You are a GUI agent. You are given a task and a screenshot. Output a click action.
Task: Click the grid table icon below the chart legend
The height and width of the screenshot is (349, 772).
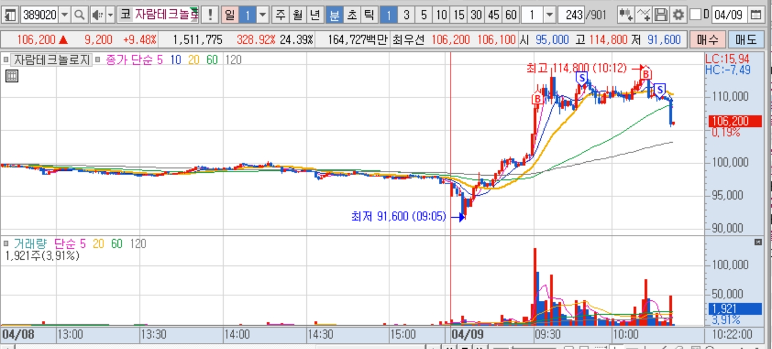[x=12, y=76]
